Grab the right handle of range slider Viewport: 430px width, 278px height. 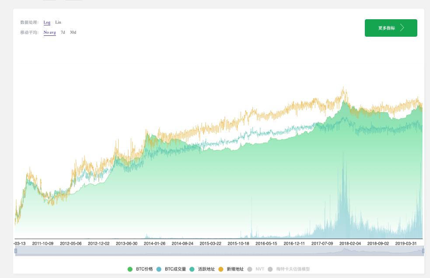(423, 251)
